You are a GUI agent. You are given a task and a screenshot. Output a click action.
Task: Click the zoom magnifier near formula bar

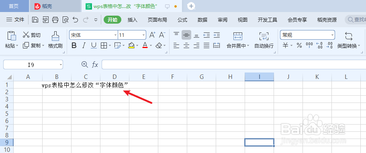tap(84, 64)
